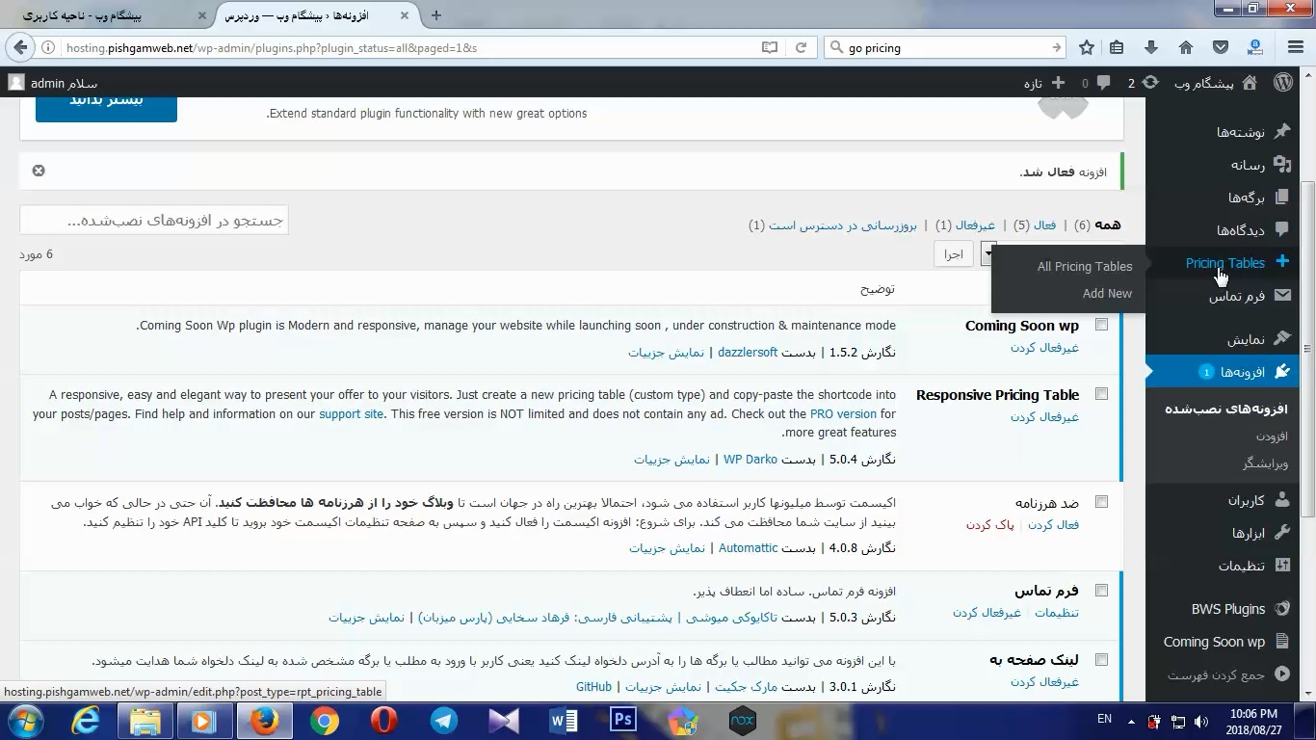Dismiss the plugin activated notice
The height and width of the screenshot is (740, 1316).
click(39, 171)
